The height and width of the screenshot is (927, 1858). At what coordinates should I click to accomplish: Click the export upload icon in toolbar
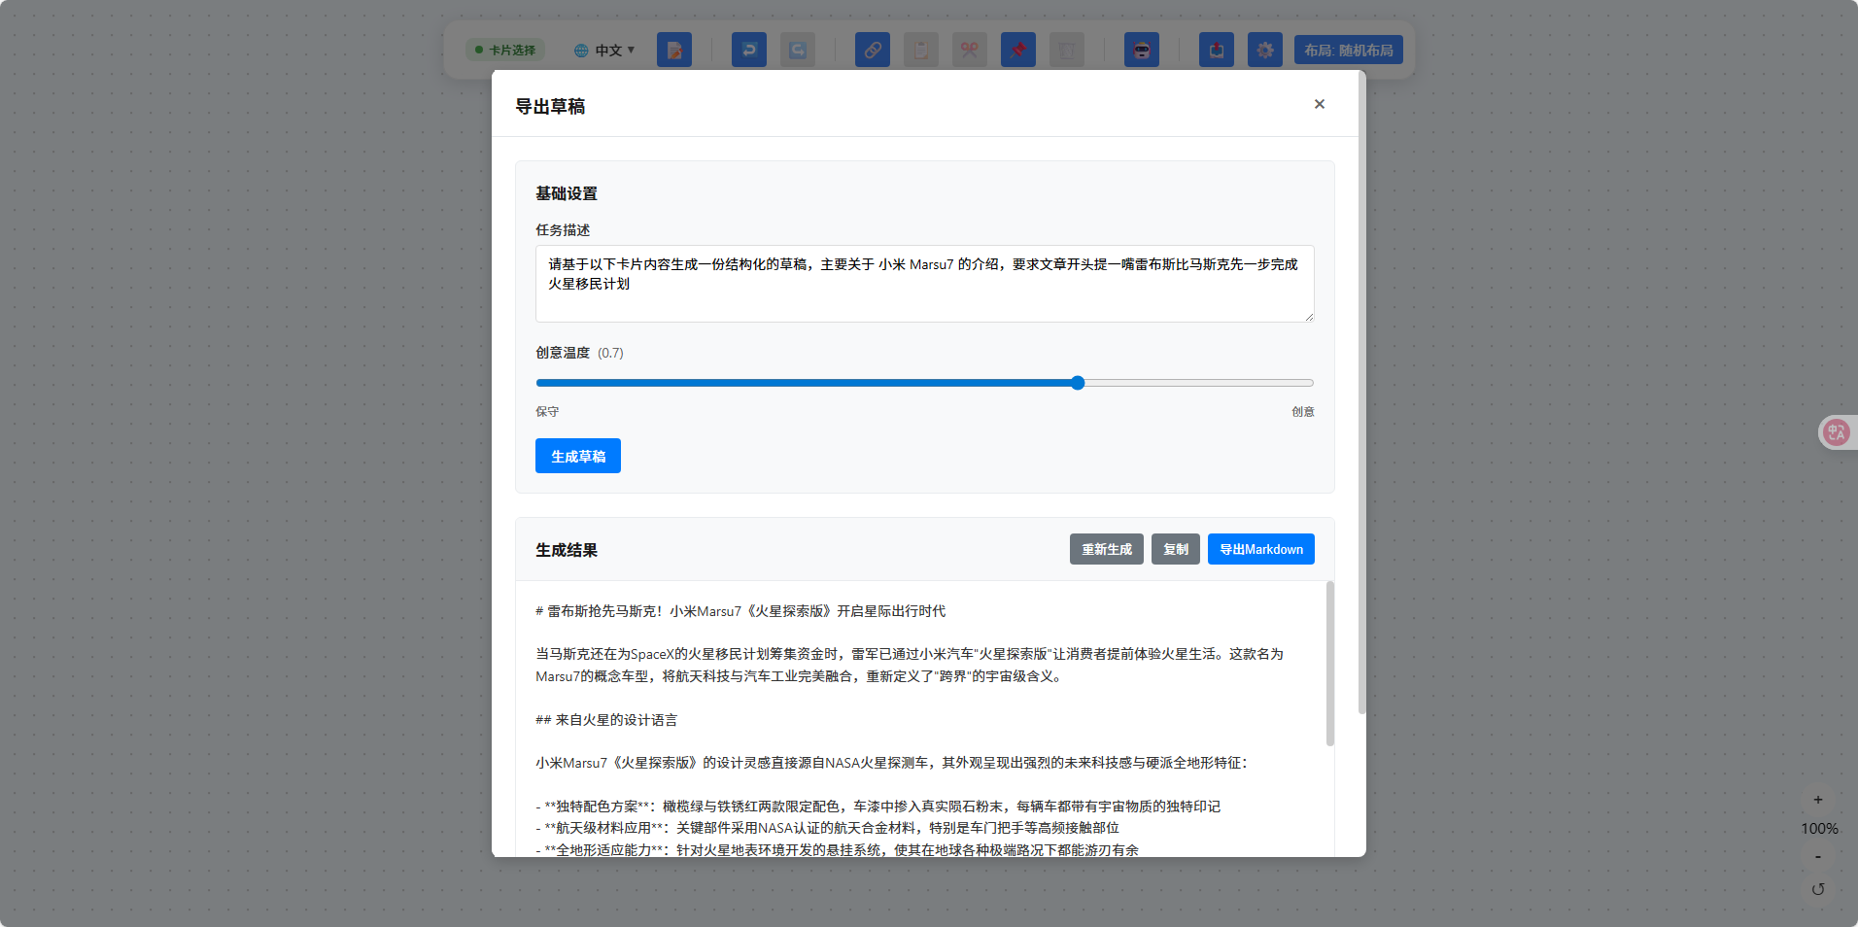click(1217, 50)
